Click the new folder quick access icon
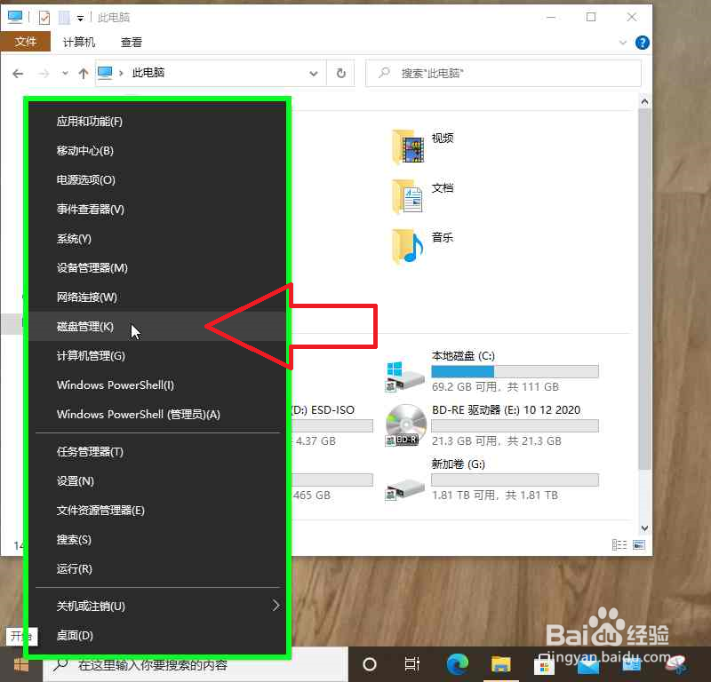This screenshot has height=682, width=711. tap(64, 18)
